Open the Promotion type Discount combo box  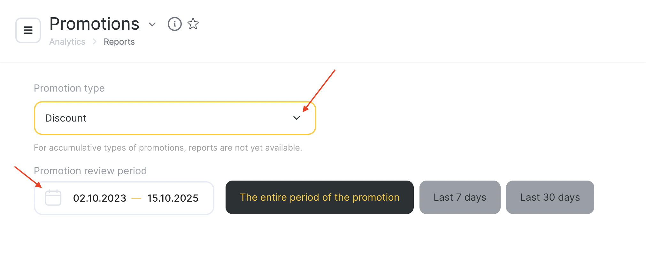(x=175, y=118)
